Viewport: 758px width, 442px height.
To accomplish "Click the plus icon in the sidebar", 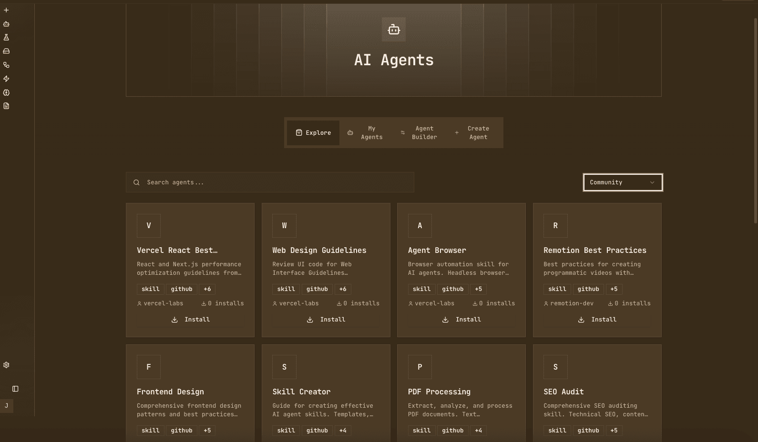I will (x=6, y=10).
